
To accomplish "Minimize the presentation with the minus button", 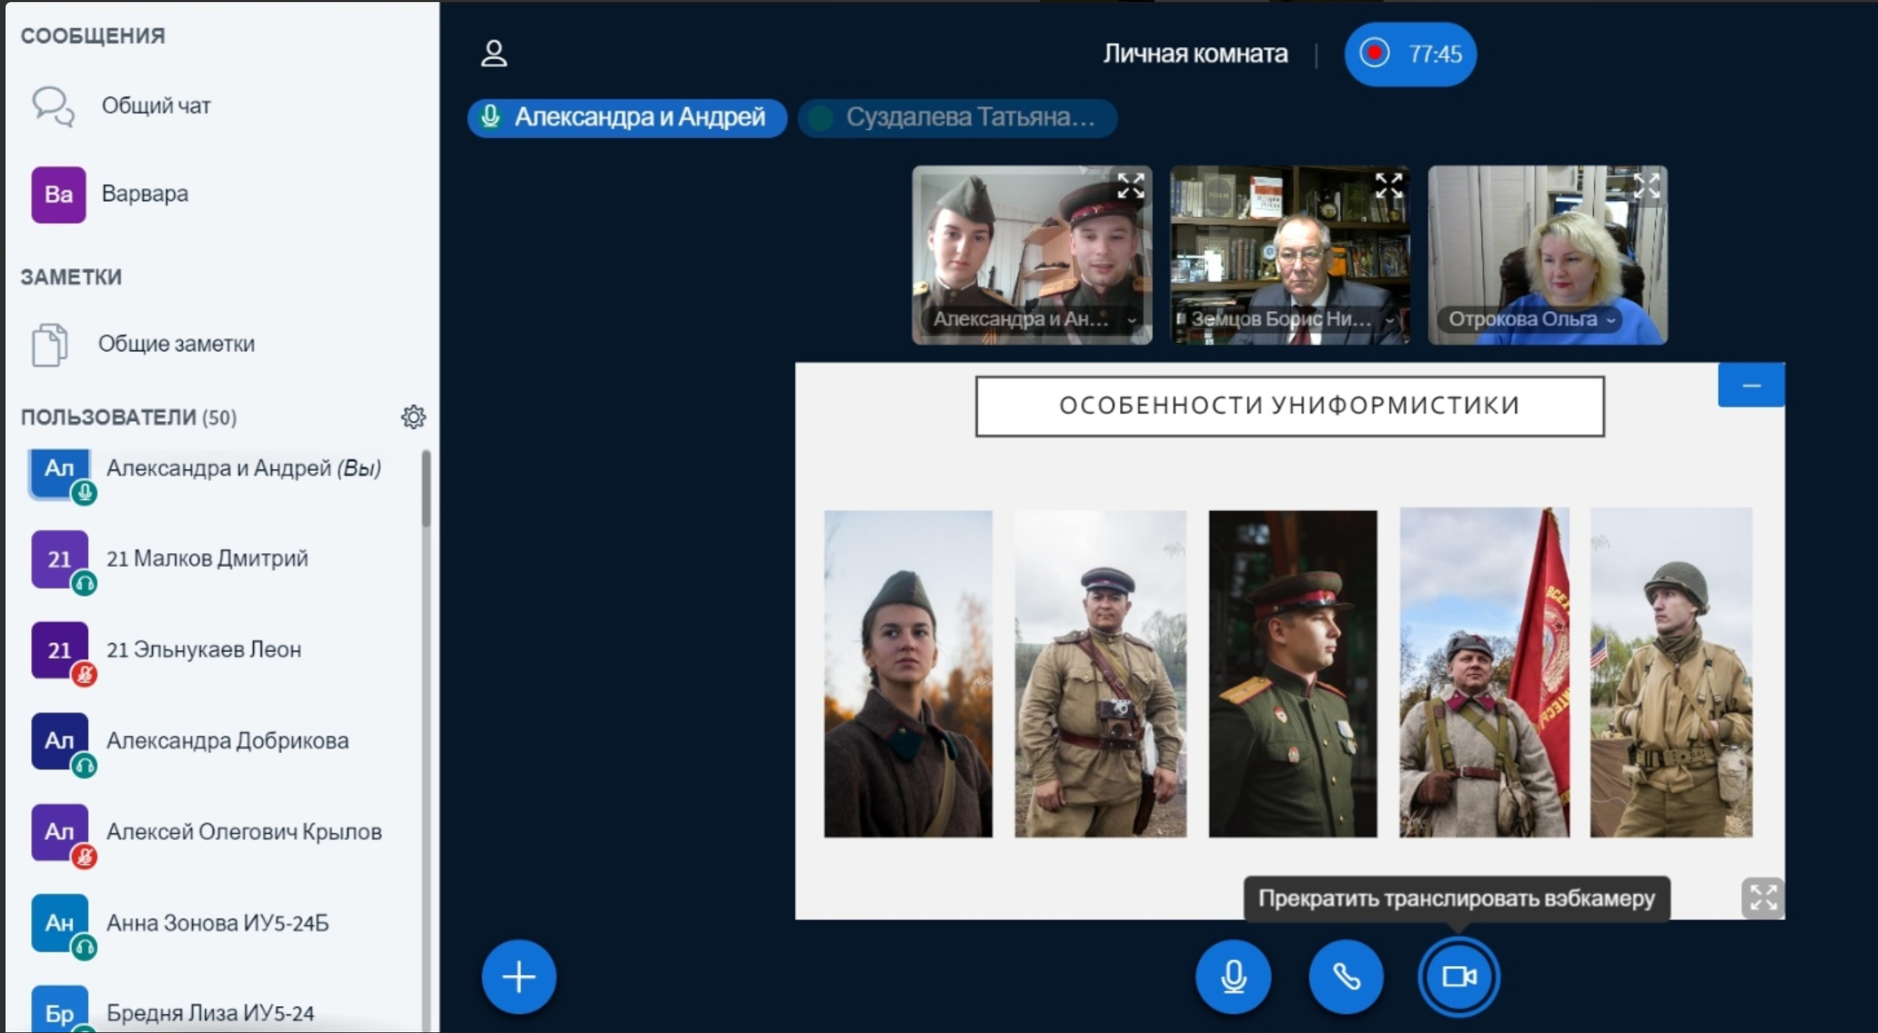I will pyautogui.click(x=1751, y=384).
